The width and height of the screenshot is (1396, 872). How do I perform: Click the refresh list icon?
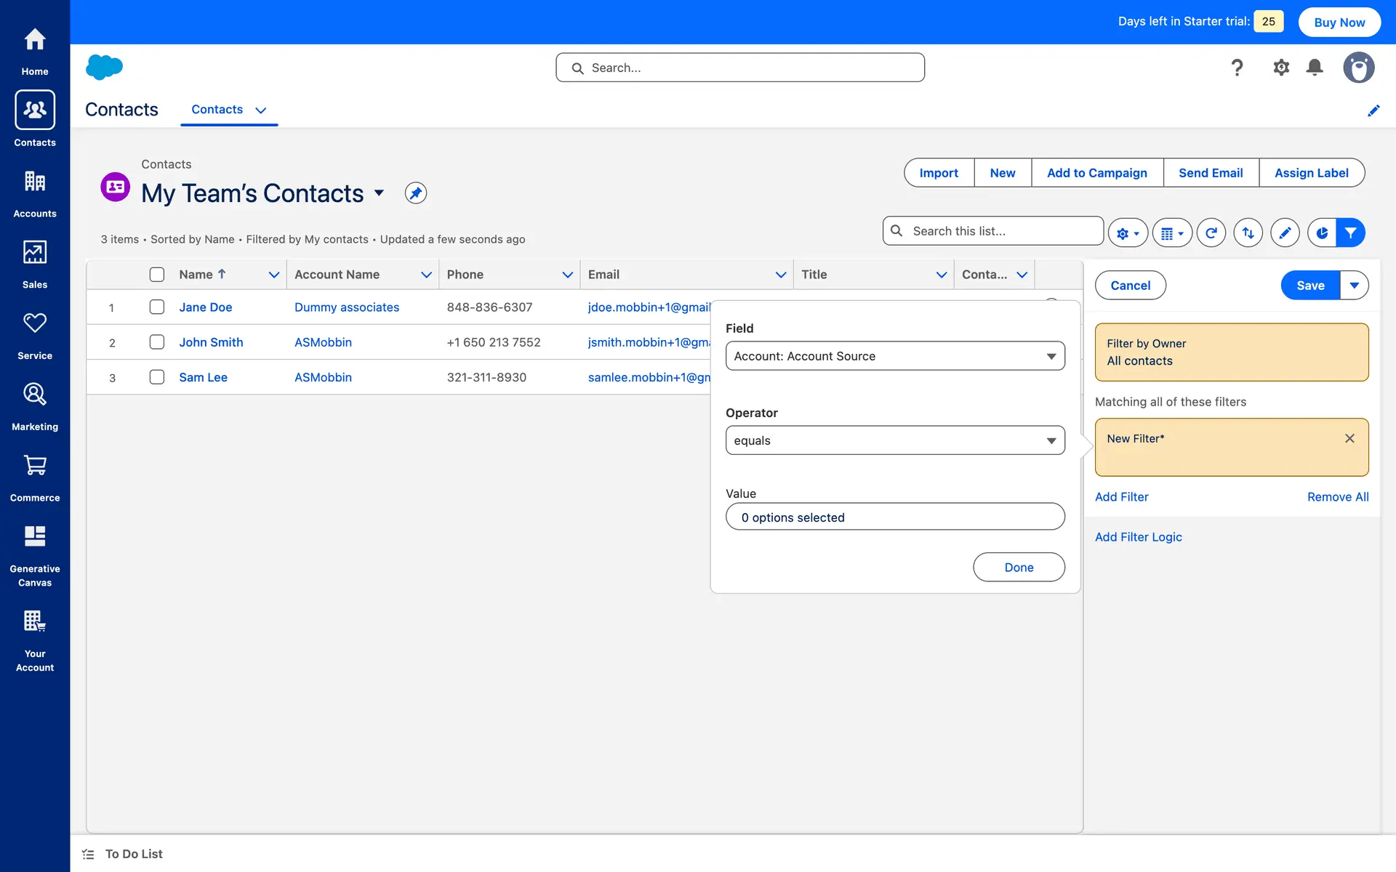(x=1211, y=233)
